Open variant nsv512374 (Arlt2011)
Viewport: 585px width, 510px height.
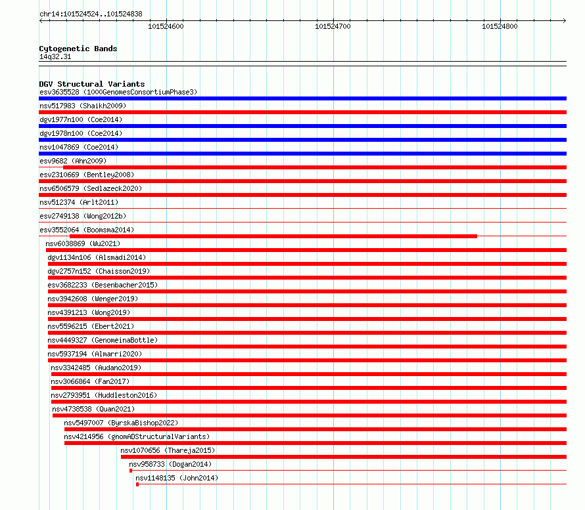point(79,202)
